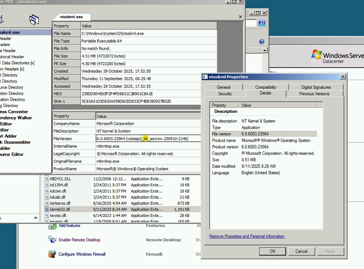Viewport: 364px width, 269px height.
Task: Click the Configure Windows Firewall icon
Action: pos(51,254)
